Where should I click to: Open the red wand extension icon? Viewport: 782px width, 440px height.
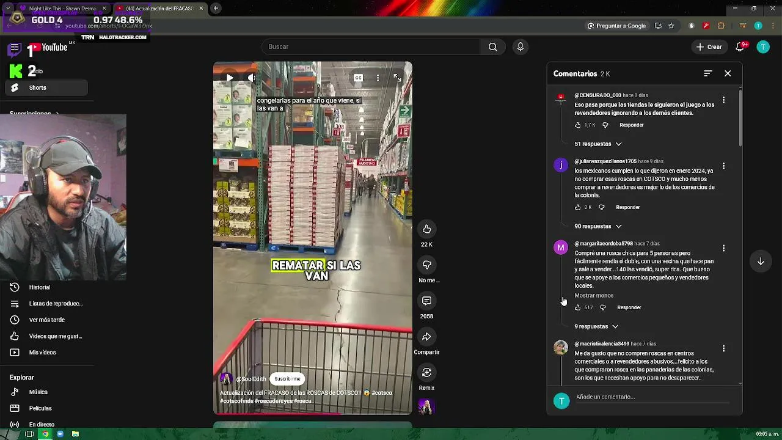[706, 26]
